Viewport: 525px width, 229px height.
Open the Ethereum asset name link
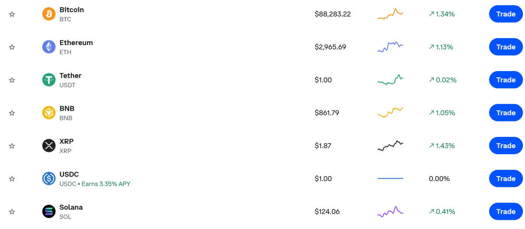click(x=76, y=43)
